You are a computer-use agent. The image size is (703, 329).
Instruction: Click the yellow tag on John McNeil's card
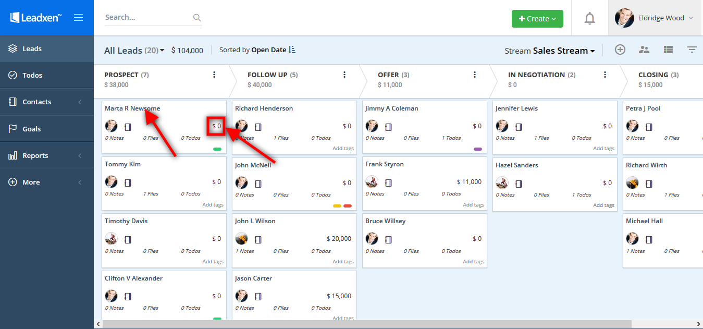[337, 206]
